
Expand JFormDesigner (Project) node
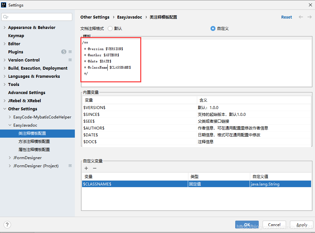[x=10, y=166]
